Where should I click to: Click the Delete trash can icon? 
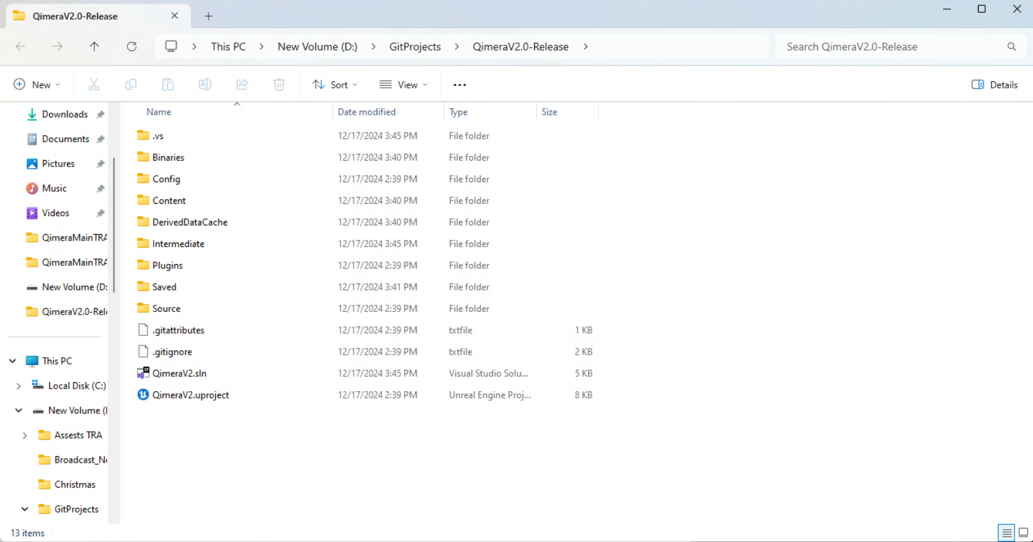tap(279, 85)
